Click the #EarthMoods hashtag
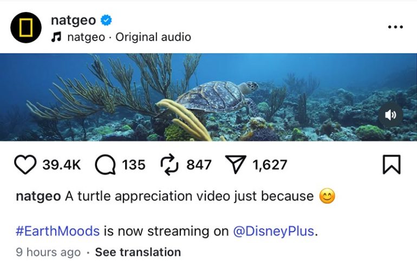417x272 pixels. pyautogui.click(x=57, y=231)
